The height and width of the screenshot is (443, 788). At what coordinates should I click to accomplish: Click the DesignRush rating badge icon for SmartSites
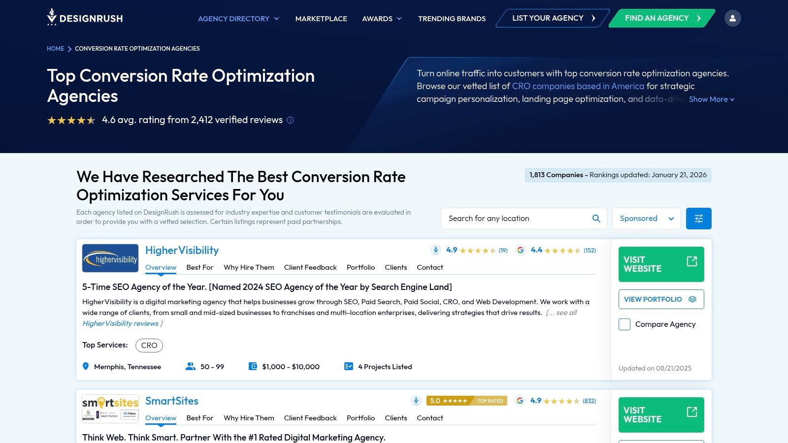pos(416,401)
